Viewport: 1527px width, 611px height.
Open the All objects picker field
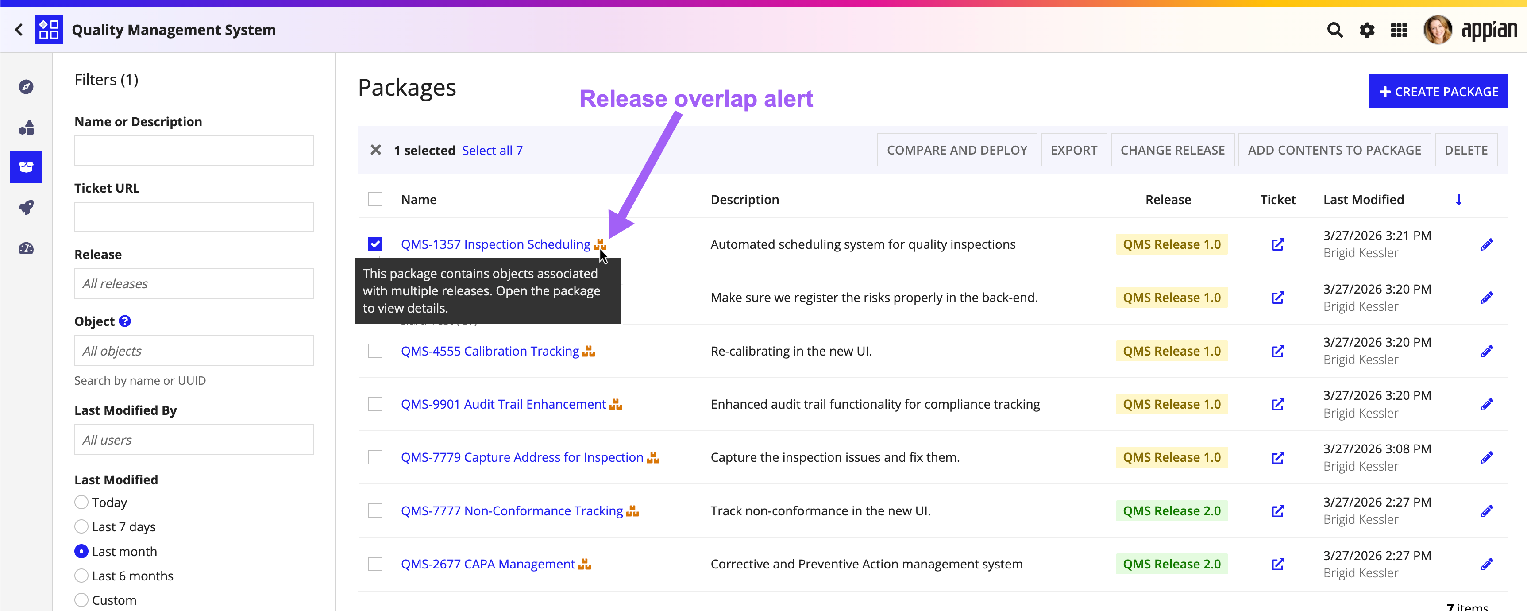click(194, 351)
